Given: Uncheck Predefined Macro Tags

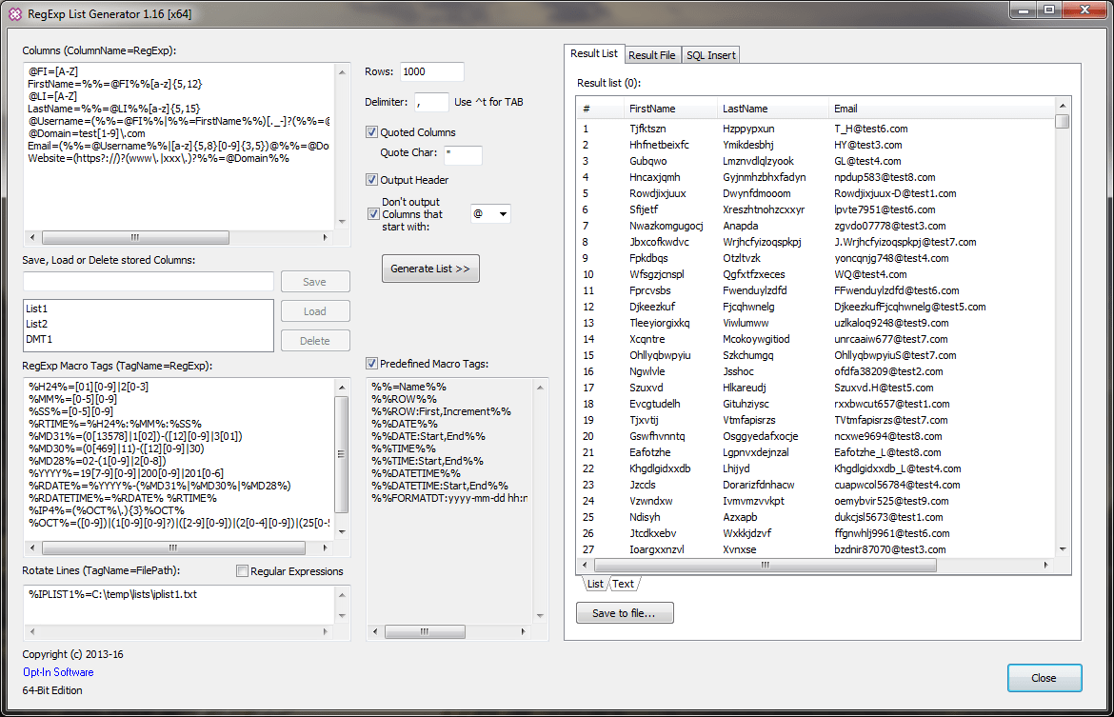Looking at the screenshot, I should (x=370, y=362).
